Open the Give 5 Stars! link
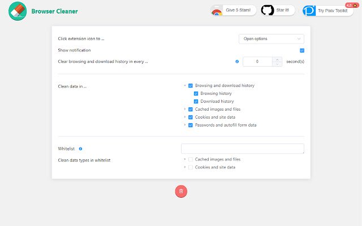362x226 pixels. click(x=234, y=11)
